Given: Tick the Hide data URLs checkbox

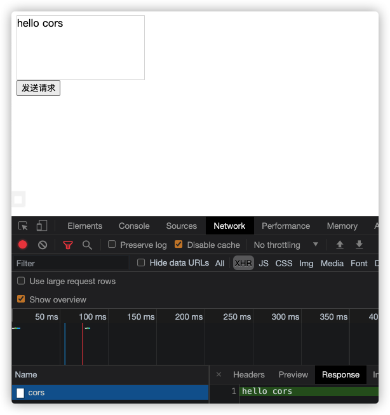Looking at the screenshot, I should click(141, 262).
